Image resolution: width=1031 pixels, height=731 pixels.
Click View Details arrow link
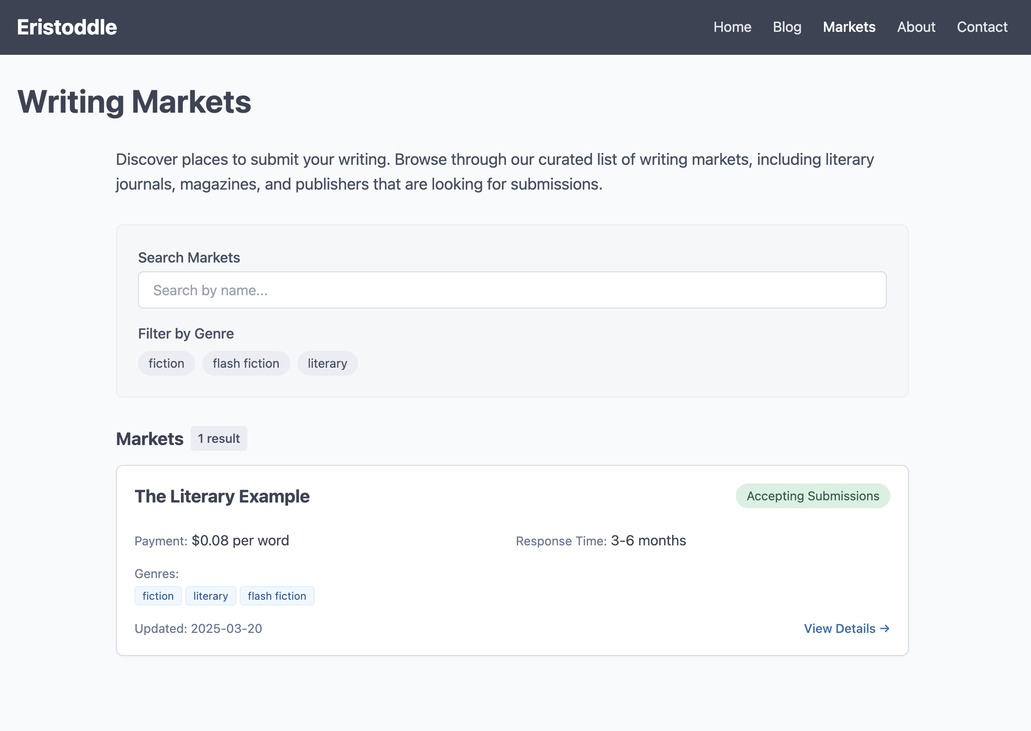[846, 628]
